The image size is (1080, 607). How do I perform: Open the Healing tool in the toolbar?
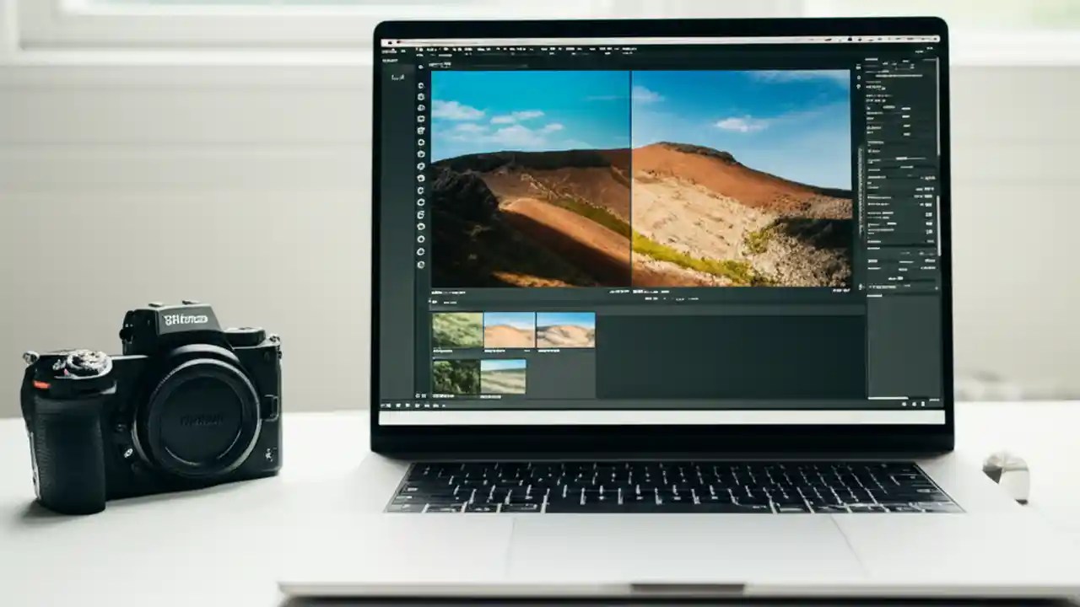click(x=421, y=140)
